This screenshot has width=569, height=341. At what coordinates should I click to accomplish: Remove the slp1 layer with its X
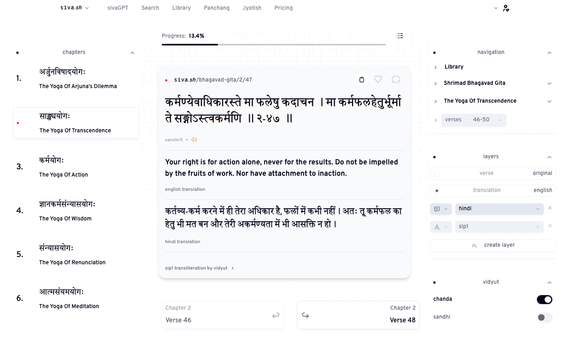point(550,226)
